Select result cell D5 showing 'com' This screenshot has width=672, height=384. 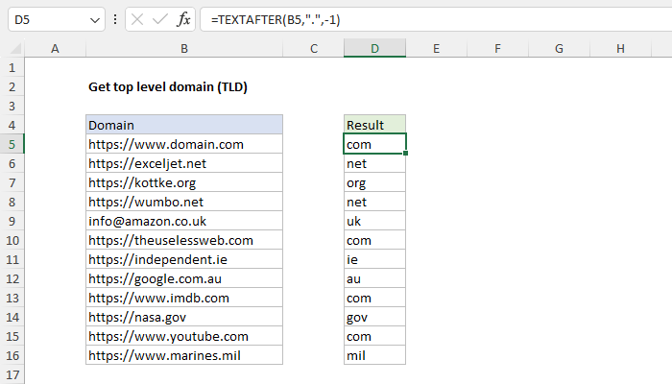coord(374,144)
